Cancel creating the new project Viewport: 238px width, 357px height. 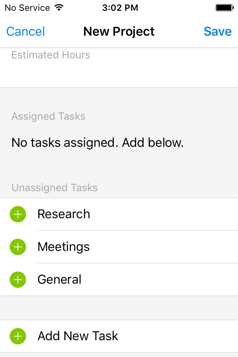[x=25, y=32]
